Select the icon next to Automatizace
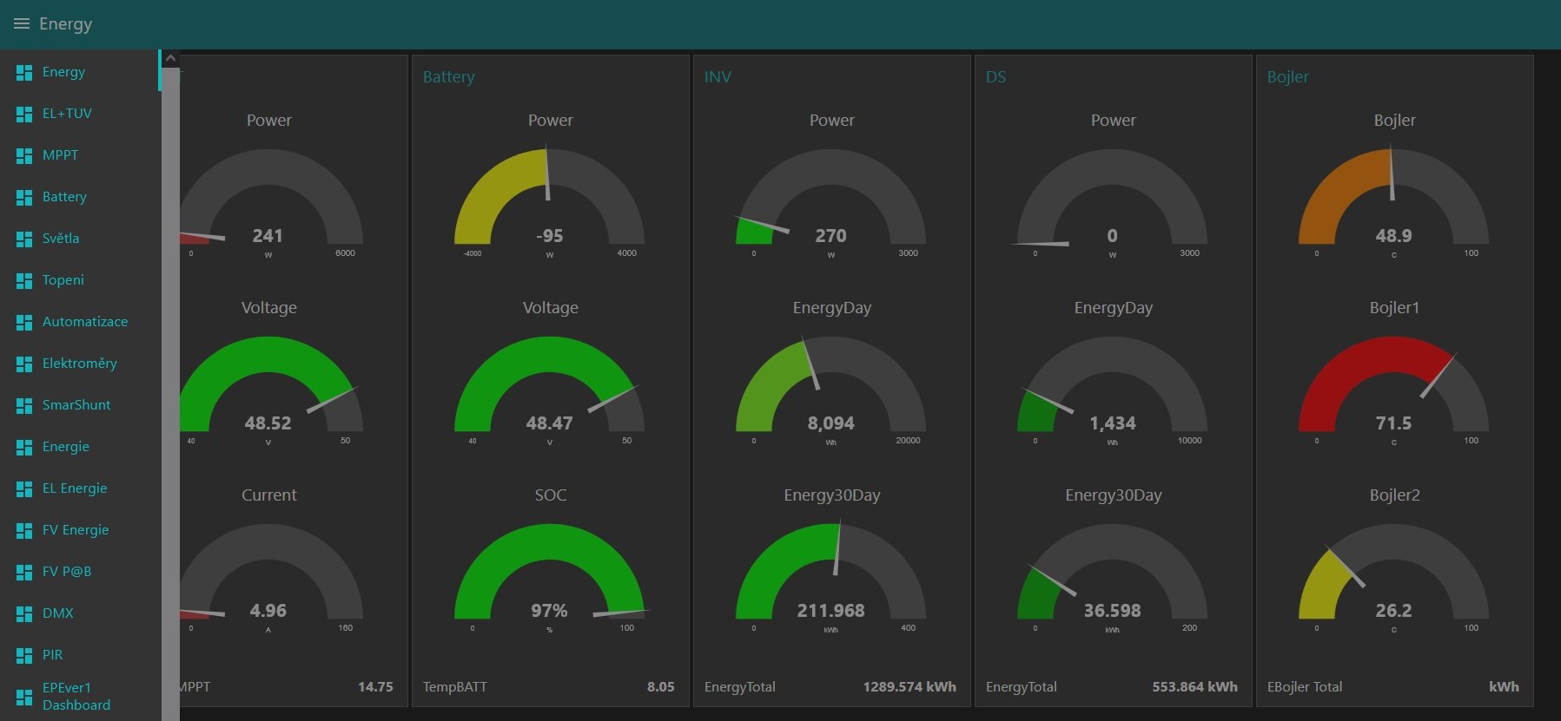This screenshot has height=721, width=1561. [x=24, y=322]
